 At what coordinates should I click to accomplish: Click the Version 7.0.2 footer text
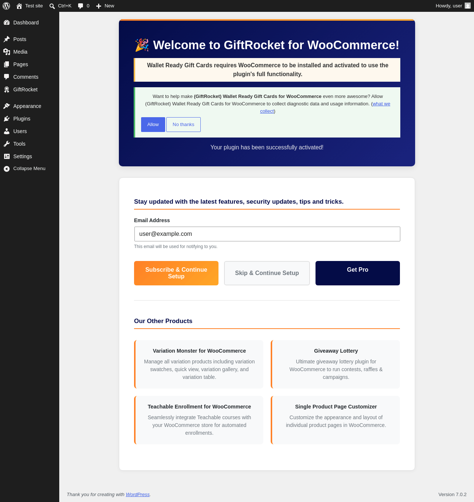pos(453,495)
